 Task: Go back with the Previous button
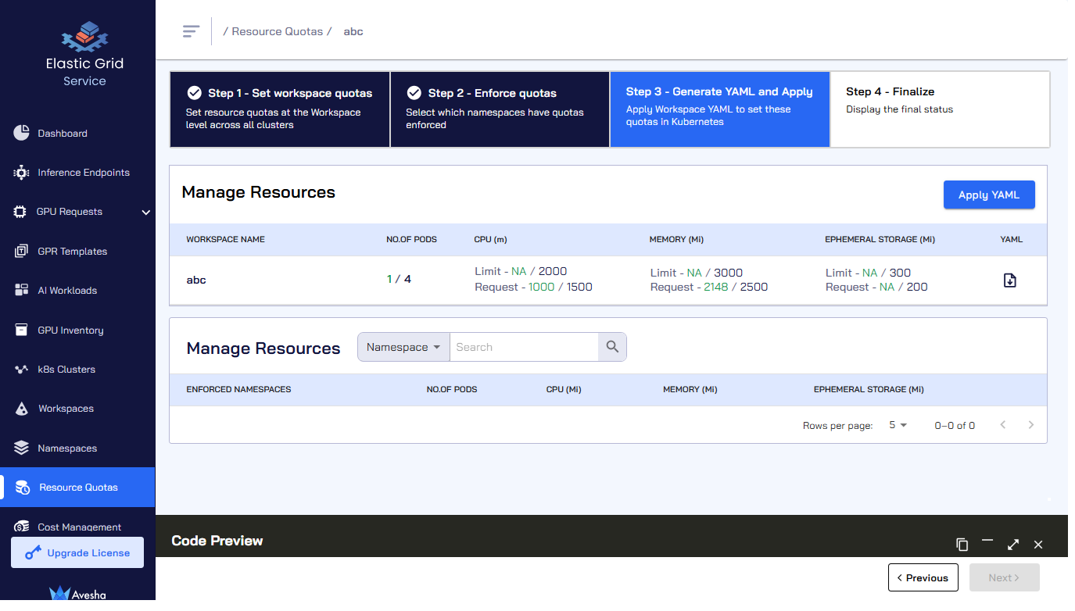[x=923, y=577]
